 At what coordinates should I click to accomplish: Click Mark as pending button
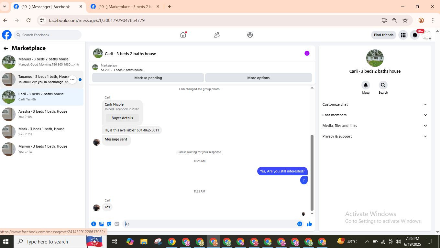pos(148,78)
